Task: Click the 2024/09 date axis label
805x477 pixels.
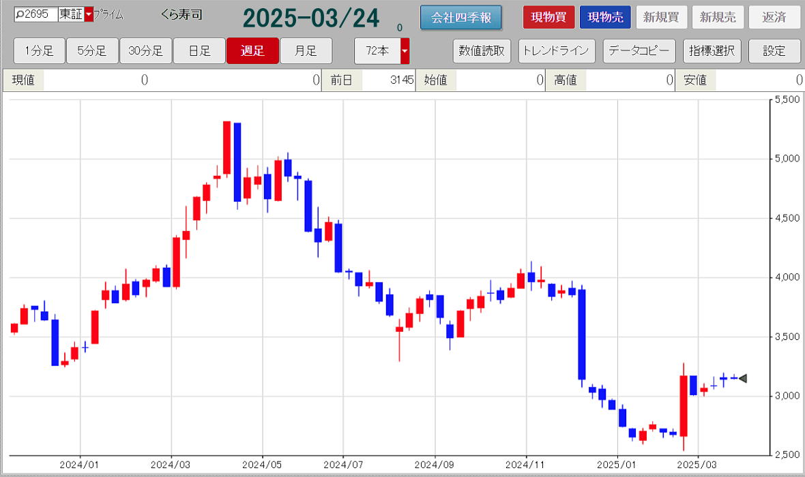Action: pos(435,465)
